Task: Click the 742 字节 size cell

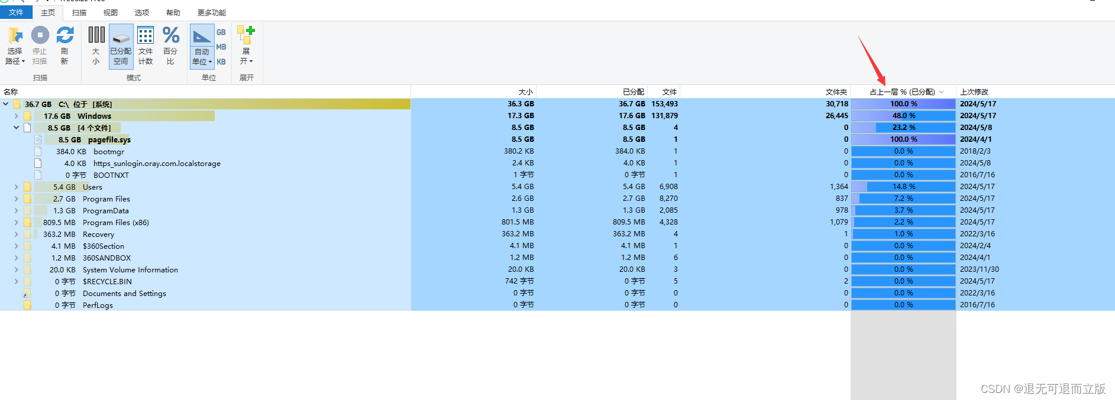Action: [519, 281]
